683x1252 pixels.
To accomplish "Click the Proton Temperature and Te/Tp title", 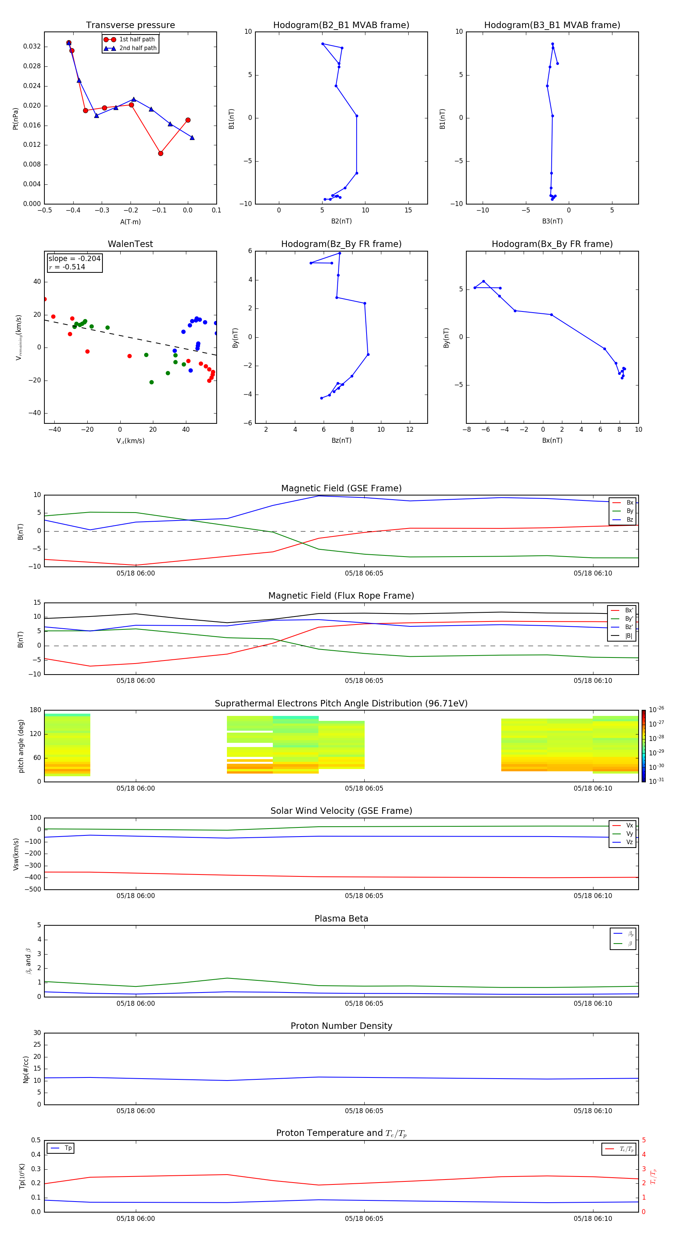I will tap(341, 1133).
